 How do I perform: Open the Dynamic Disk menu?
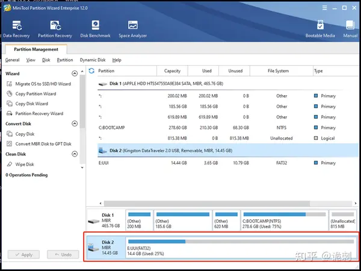point(93,60)
